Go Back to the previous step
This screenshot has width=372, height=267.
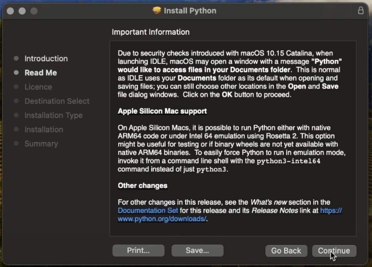click(x=286, y=251)
